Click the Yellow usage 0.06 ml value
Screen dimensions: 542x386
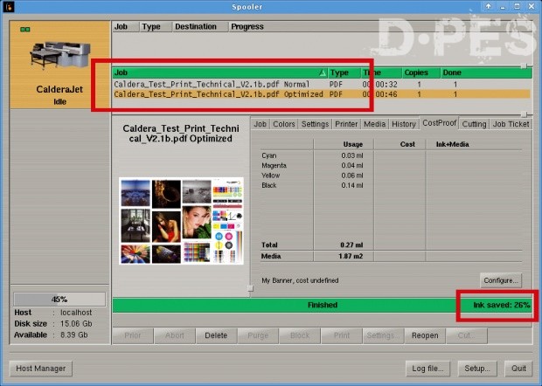(352, 176)
